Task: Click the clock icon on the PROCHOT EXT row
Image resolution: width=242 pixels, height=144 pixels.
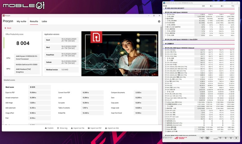Action: coord(166,125)
